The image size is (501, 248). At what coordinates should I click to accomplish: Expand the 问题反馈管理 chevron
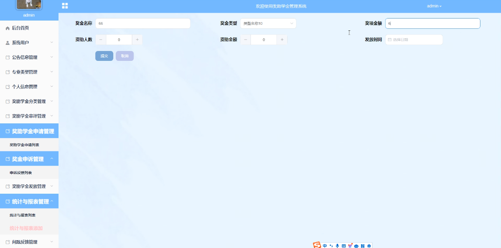[x=52, y=242]
